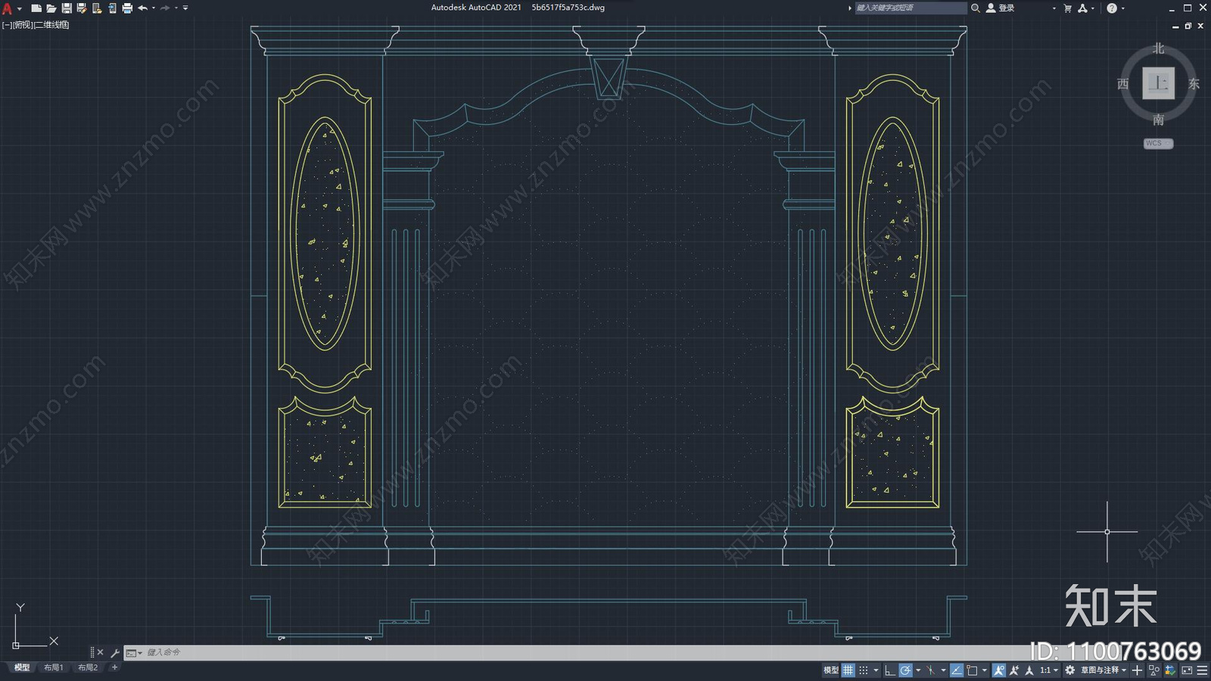Click the Plot printer icon
The height and width of the screenshot is (681, 1211).
127,8
